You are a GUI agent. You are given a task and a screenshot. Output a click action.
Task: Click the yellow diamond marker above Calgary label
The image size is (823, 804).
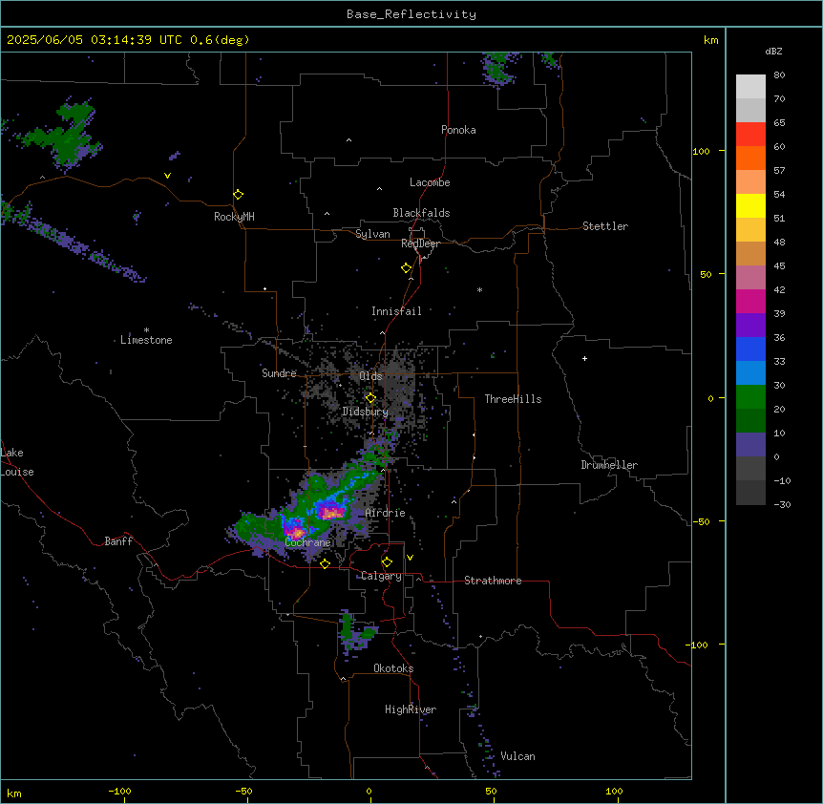pyautogui.click(x=387, y=562)
